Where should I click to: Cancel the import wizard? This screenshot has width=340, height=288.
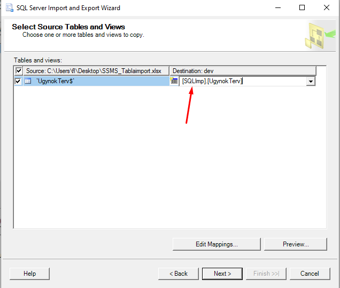(x=310, y=274)
